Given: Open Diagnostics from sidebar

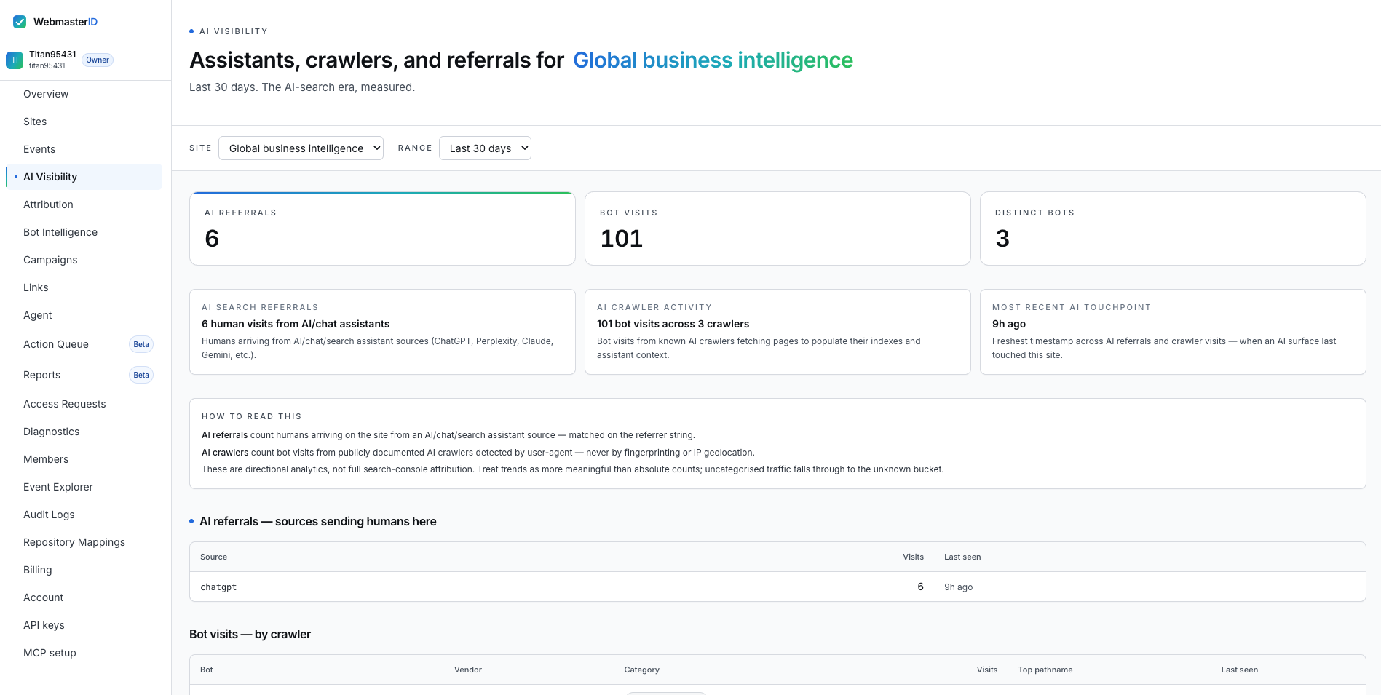Looking at the screenshot, I should point(51,432).
